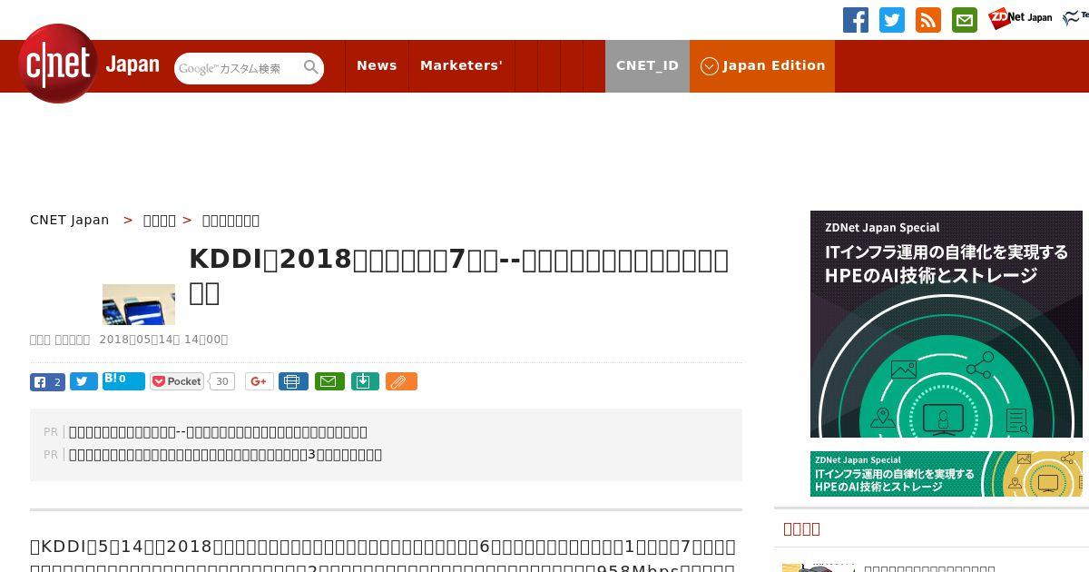Open the News menu
This screenshot has width=1089, height=572.
(x=377, y=65)
